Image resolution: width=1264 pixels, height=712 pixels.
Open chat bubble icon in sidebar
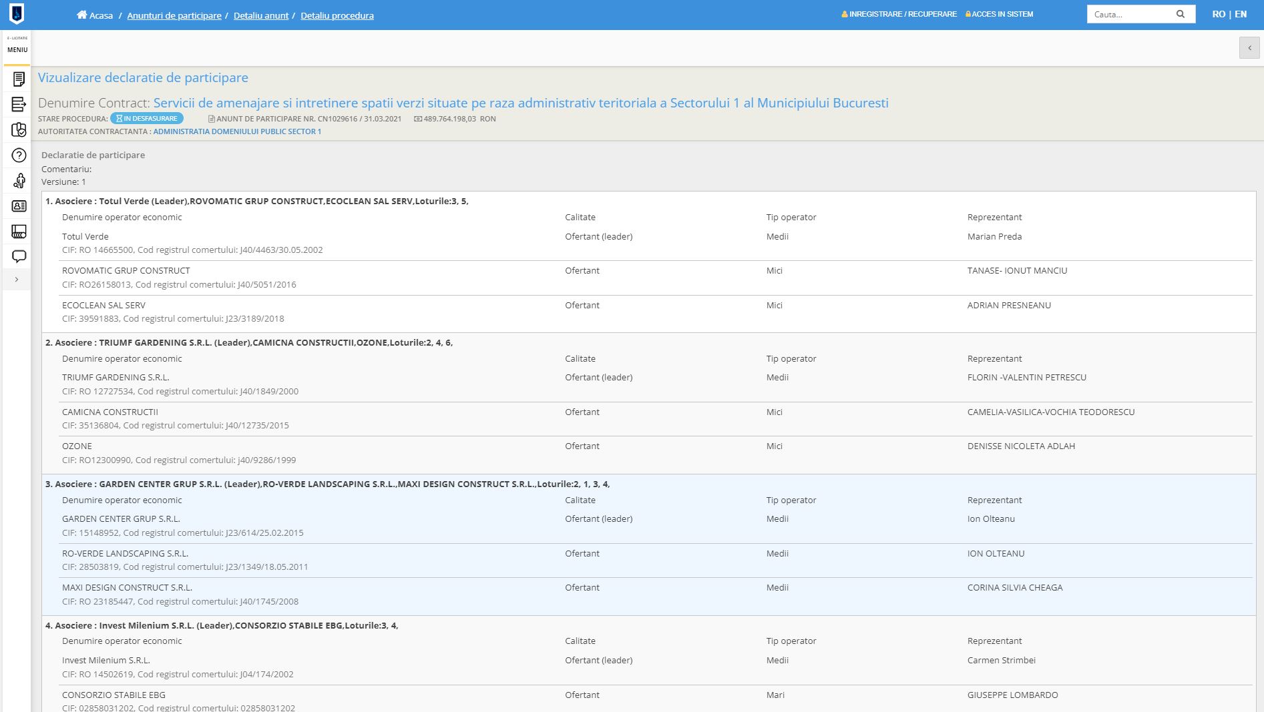tap(19, 256)
